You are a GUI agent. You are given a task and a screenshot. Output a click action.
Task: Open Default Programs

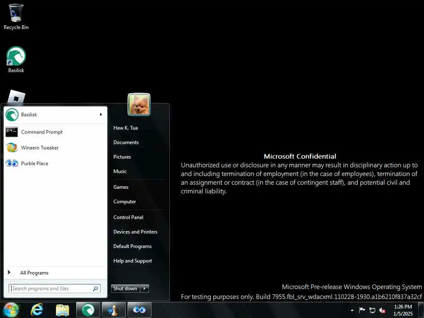[x=132, y=246]
